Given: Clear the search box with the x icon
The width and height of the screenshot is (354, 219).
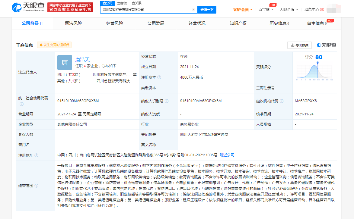Looking at the screenshot, I should (193, 10).
